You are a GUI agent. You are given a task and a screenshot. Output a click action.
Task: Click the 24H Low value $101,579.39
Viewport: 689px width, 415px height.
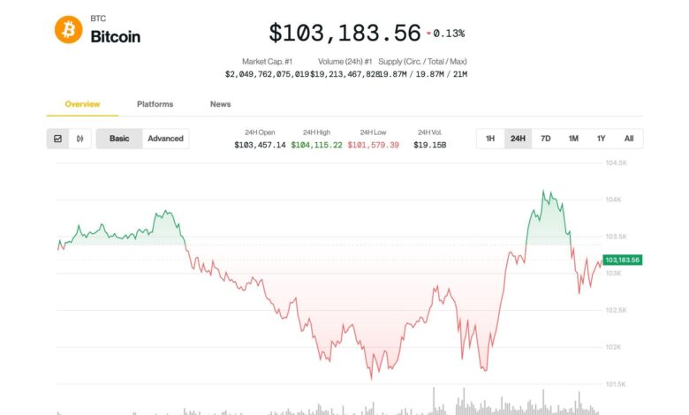[374, 145]
